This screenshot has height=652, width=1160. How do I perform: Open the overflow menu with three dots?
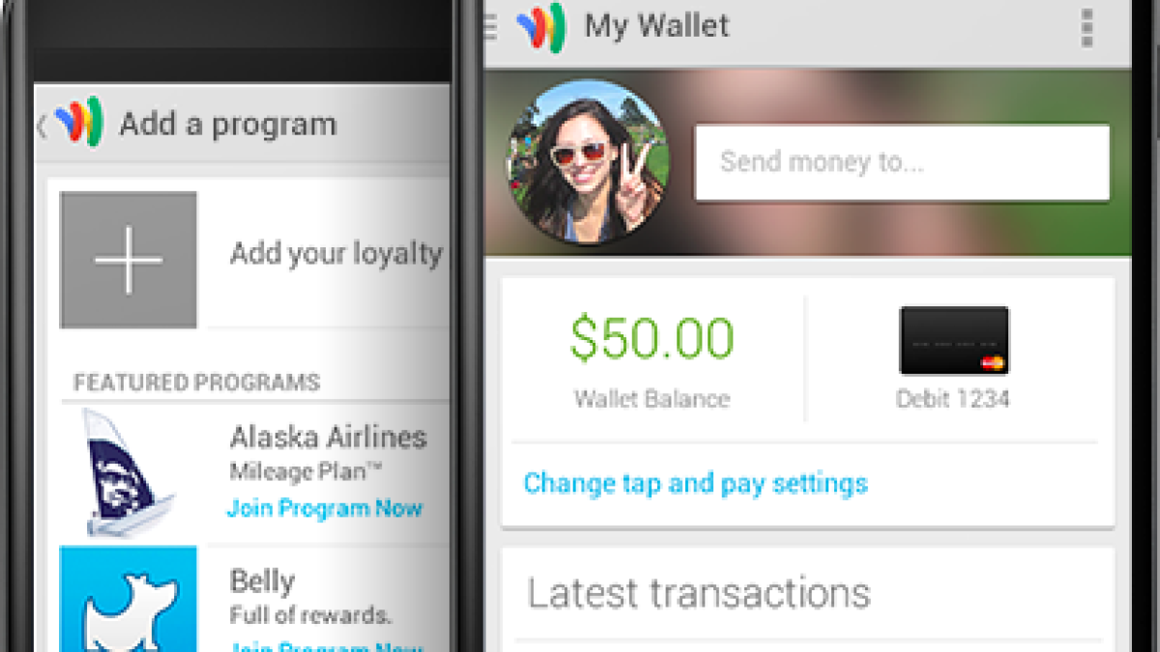(1088, 27)
